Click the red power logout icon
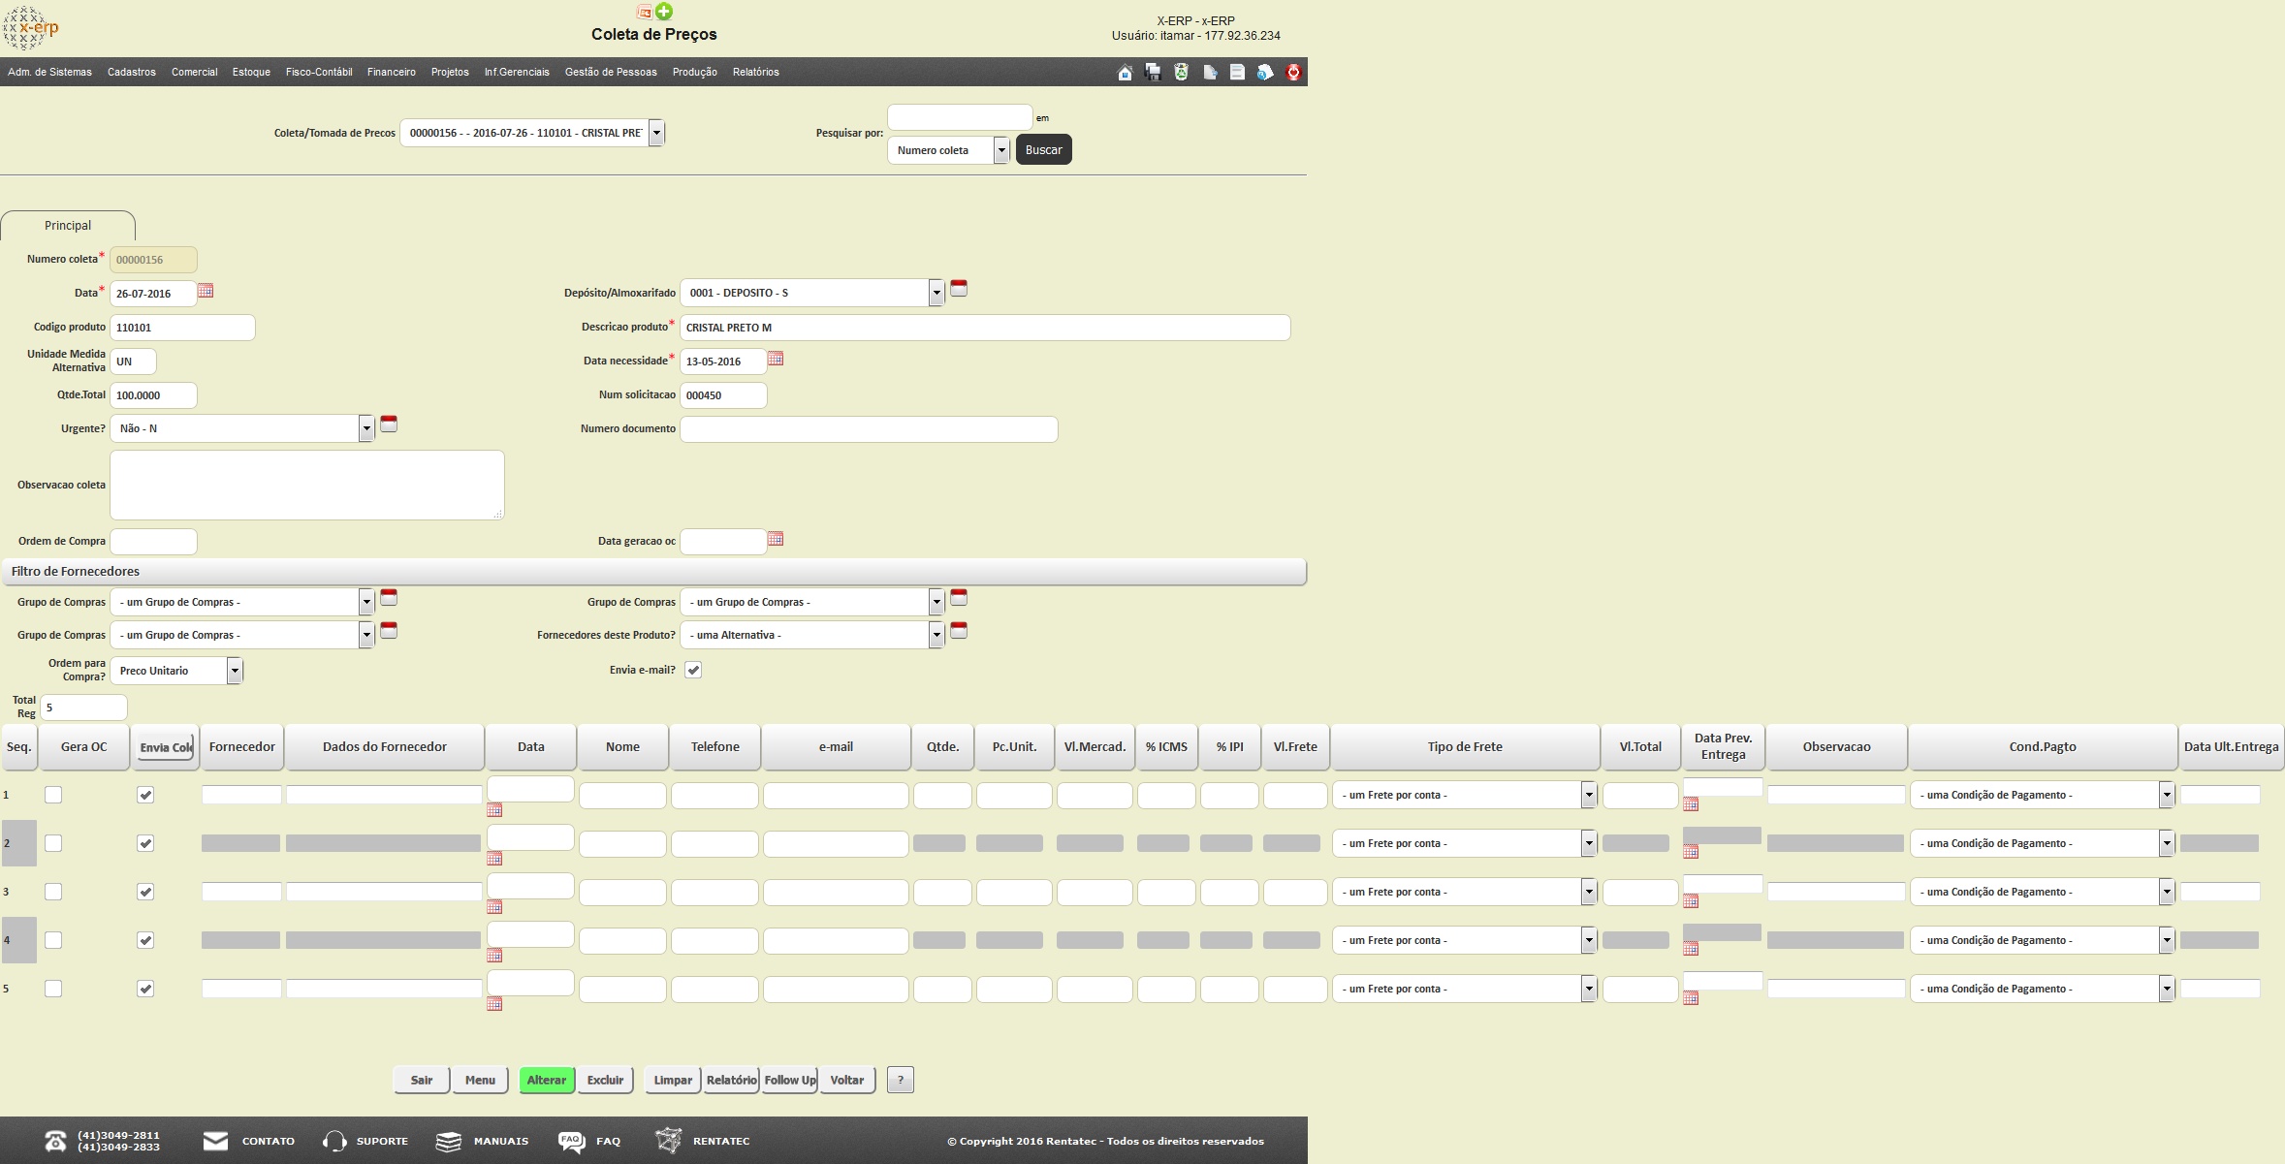2285x1164 pixels. click(x=1293, y=73)
